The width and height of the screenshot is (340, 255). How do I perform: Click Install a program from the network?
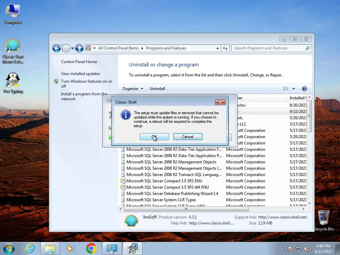[x=84, y=96]
